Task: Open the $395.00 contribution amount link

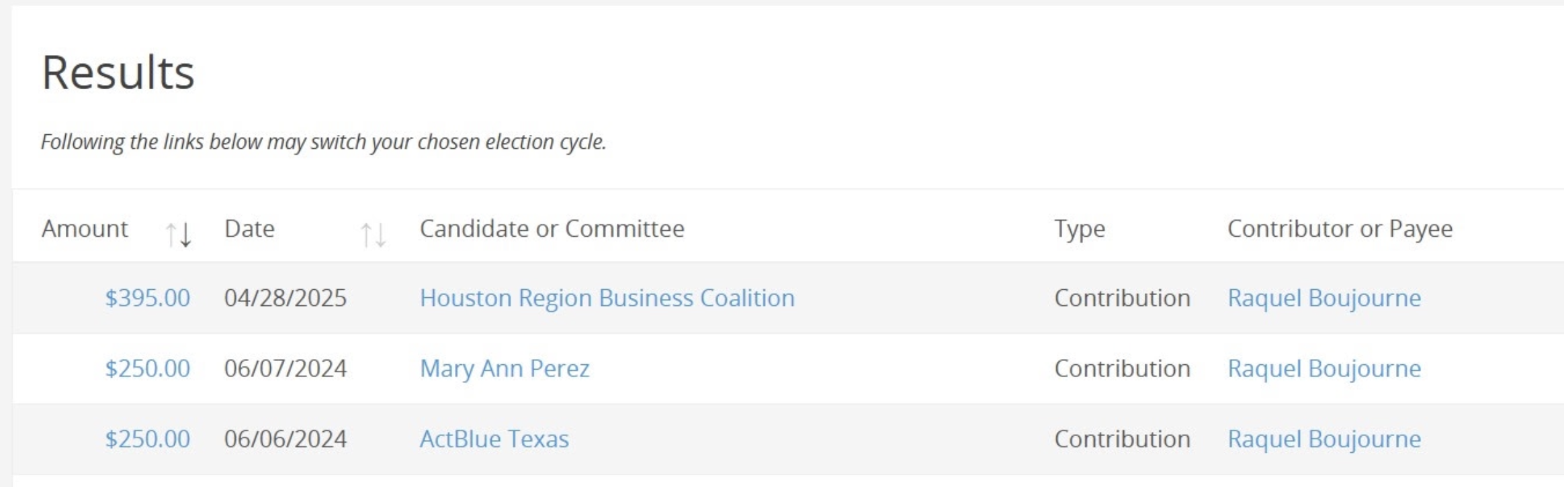Action: point(147,298)
